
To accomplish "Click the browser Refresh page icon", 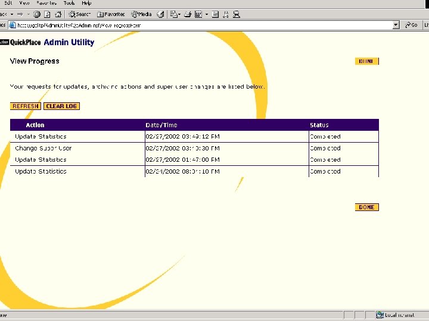I will pos(46,14).
